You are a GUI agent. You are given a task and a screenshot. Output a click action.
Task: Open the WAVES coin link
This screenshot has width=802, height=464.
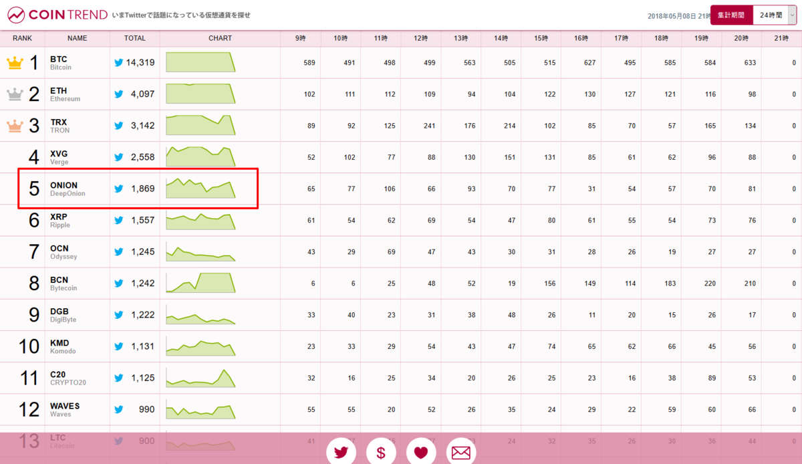65,409
